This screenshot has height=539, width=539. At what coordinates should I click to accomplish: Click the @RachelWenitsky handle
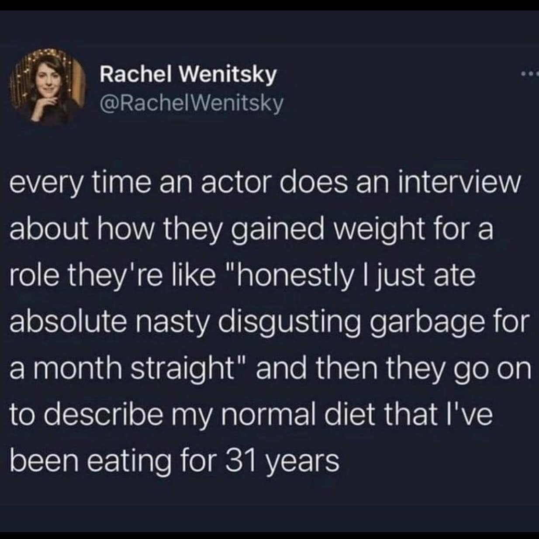click(192, 103)
